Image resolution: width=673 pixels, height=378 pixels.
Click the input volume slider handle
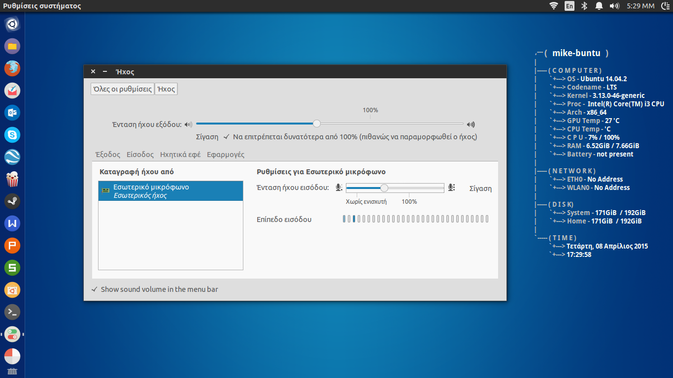[x=384, y=188]
